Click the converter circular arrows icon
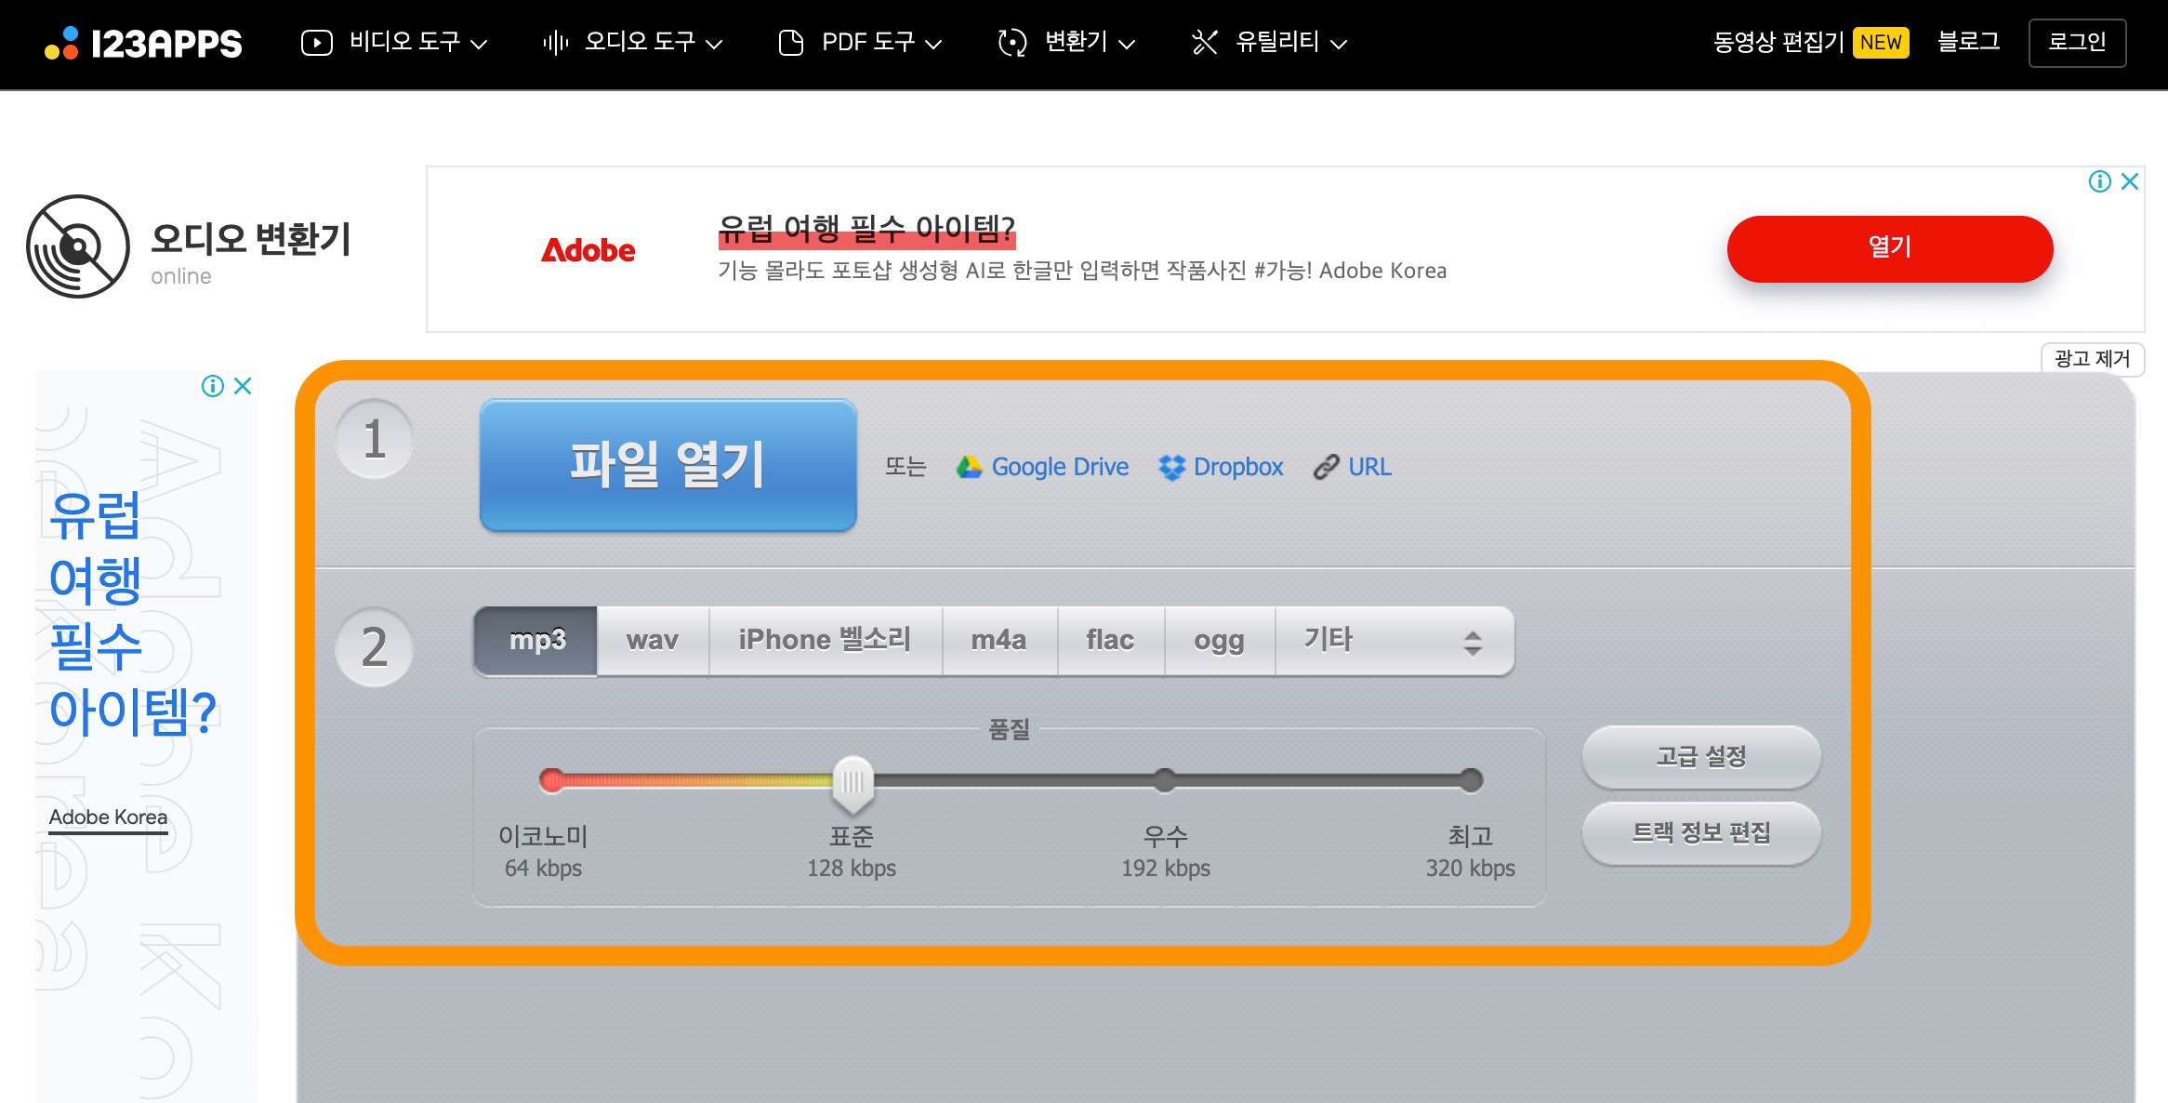The image size is (2168, 1103). pos(1011,43)
